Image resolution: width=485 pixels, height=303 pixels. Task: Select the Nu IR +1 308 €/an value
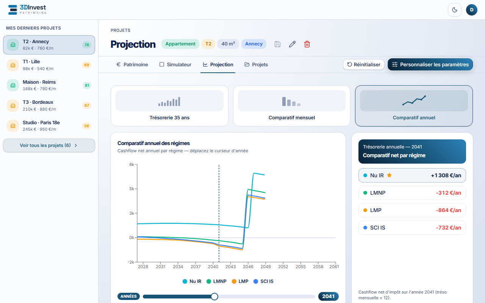[446, 175]
